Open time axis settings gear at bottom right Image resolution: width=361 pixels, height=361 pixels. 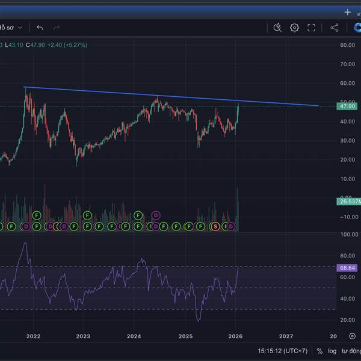click(x=352, y=336)
